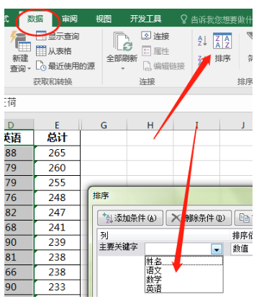Click 删除条件(D) in the sort dialog
This screenshot has width=259, height=307.
[x=199, y=218]
